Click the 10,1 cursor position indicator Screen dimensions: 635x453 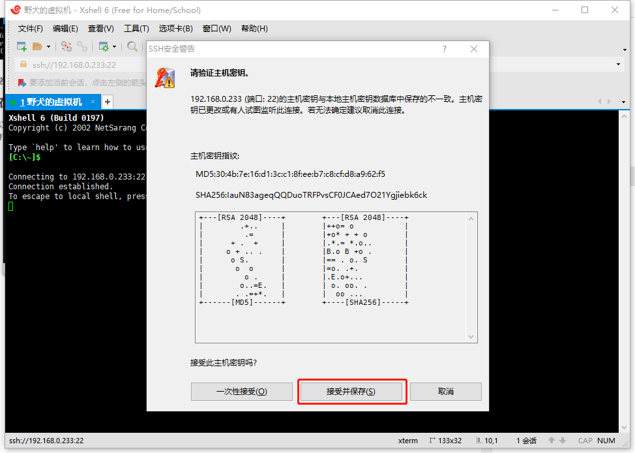487,441
